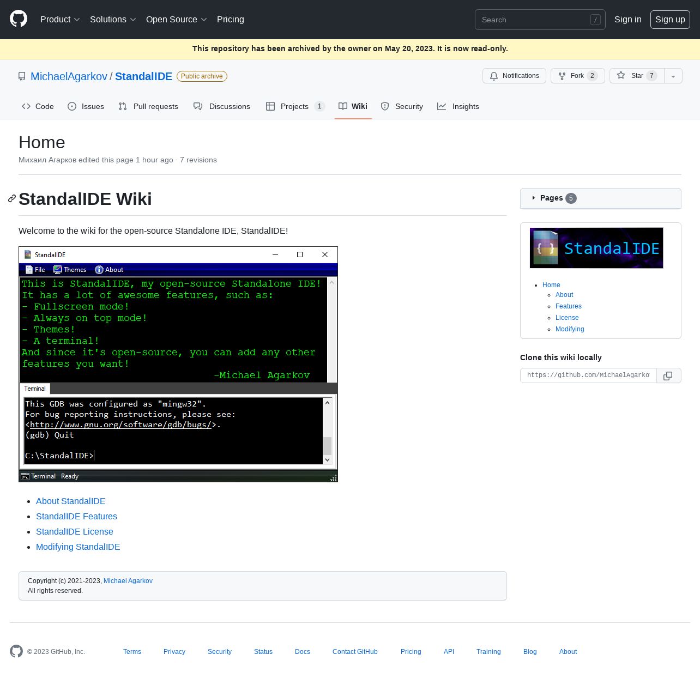Switch to the repository Security tab
700x685 pixels.
[x=402, y=106]
